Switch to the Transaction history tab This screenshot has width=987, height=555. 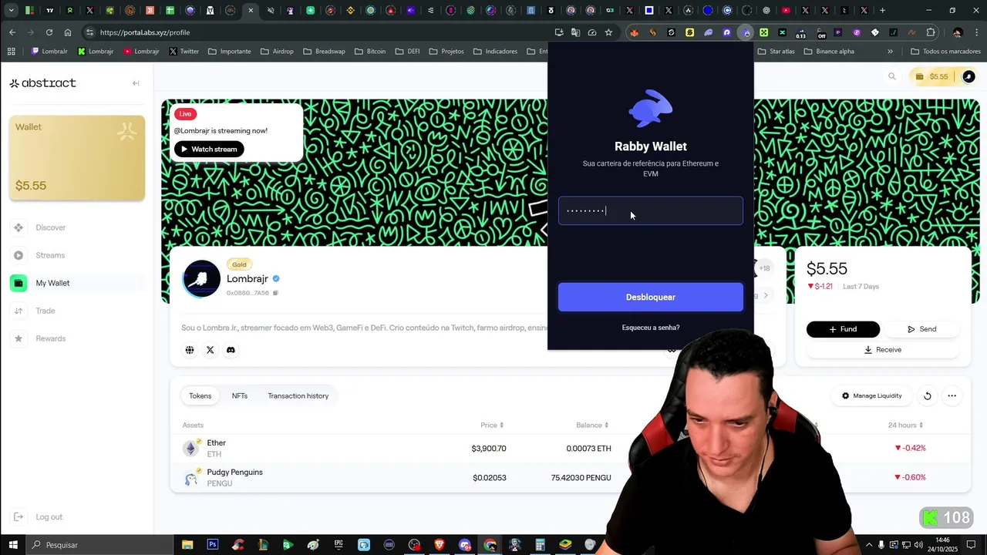(x=298, y=395)
